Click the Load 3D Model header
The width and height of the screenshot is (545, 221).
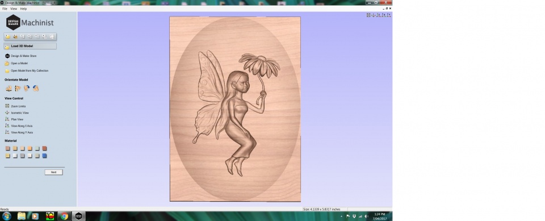click(x=30, y=46)
